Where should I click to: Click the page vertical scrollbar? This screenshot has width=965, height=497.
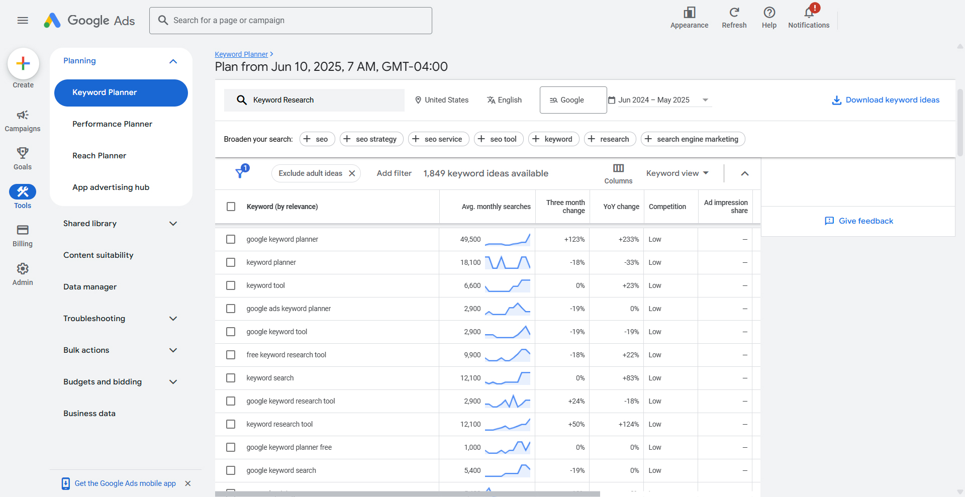click(960, 123)
